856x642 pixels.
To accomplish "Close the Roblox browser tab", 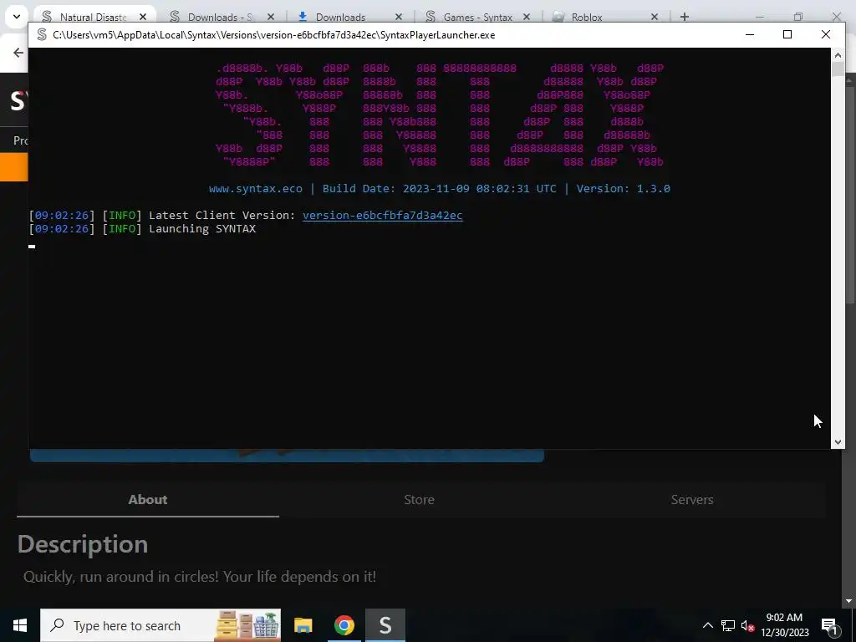I will point(654,17).
